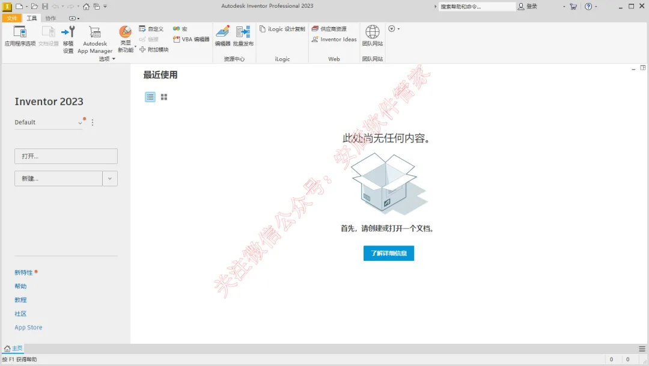This screenshot has width=649, height=366.
Task: Switch to the 协作 ribbon tab
Action: point(50,18)
